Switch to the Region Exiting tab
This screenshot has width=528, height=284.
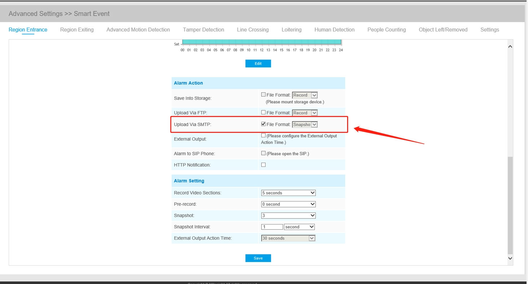[77, 30]
